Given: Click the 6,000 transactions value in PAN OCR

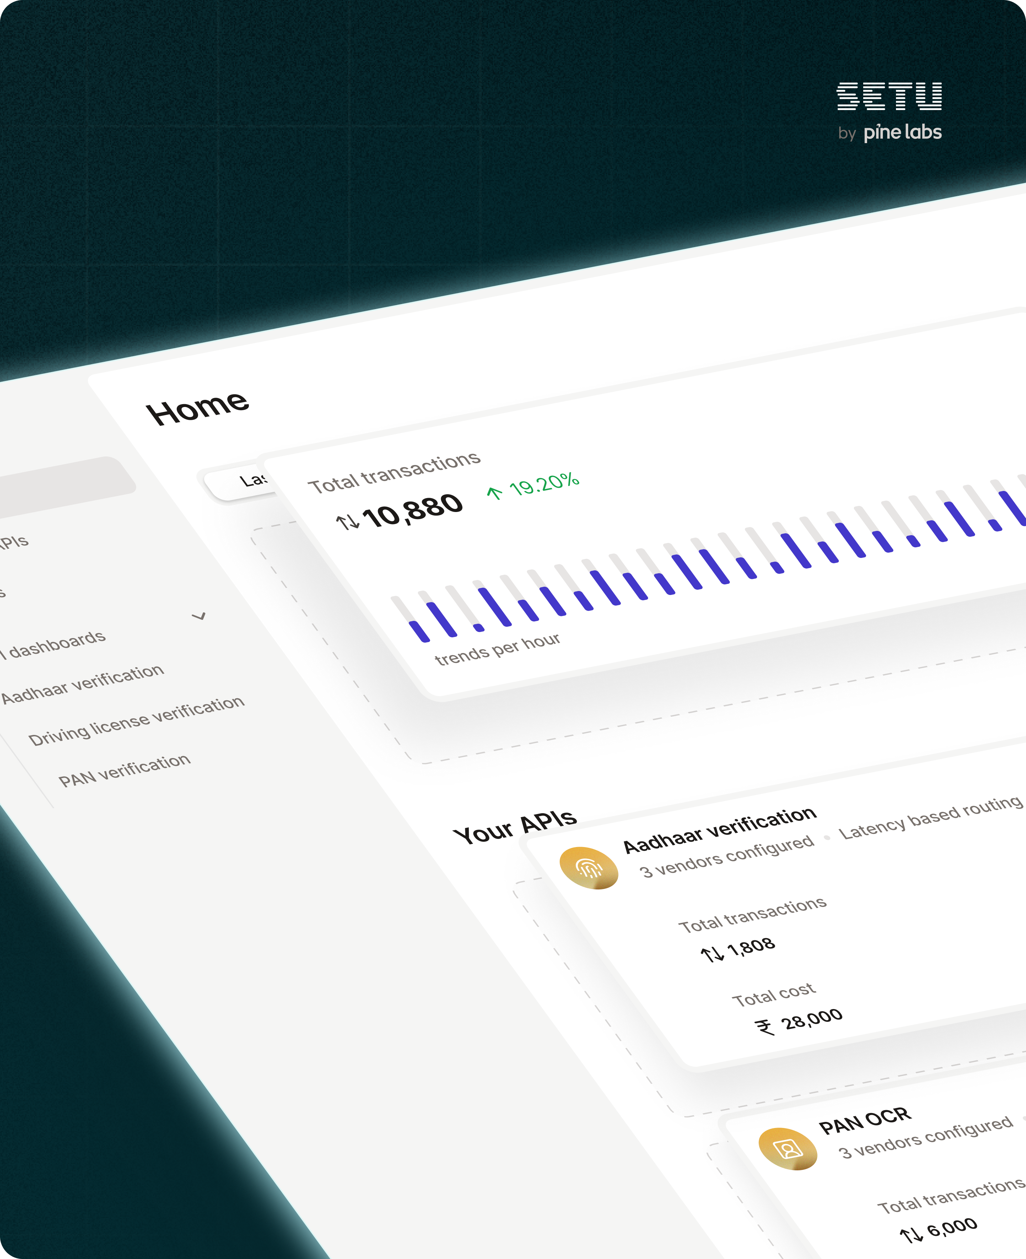Looking at the screenshot, I should [x=952, y=1227].
